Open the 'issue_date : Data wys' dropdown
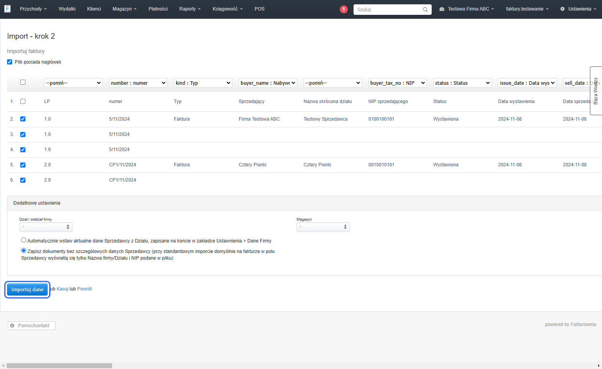This screenshot has height=369, width=602. click(527, 83)
